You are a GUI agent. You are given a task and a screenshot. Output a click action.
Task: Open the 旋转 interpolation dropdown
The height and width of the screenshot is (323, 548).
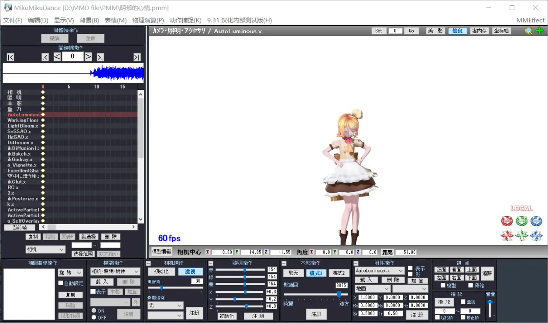pos(70,272)
